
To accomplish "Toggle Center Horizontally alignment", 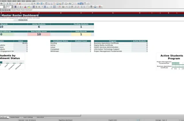I will click(37, 7).
